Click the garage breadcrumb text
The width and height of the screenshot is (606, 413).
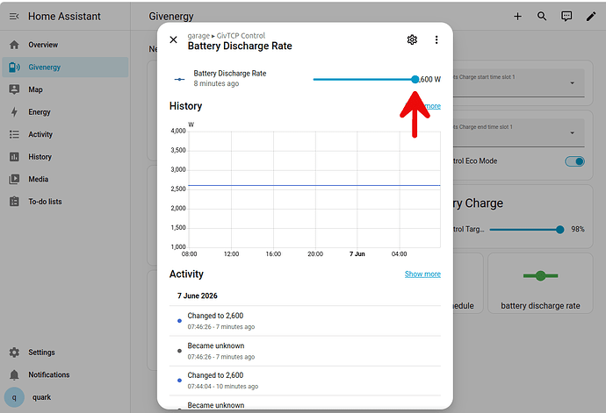point(198,35)
